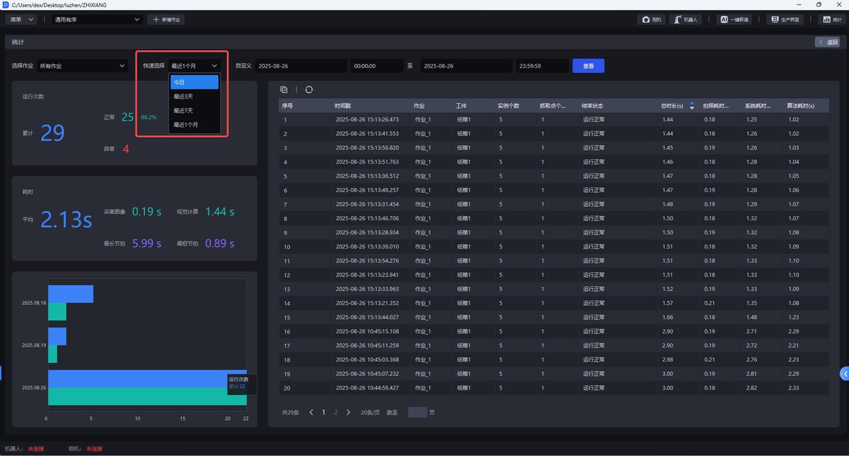Open the 相机 (camera) panel
Screen dimensions: 849x456
[651, 19]
